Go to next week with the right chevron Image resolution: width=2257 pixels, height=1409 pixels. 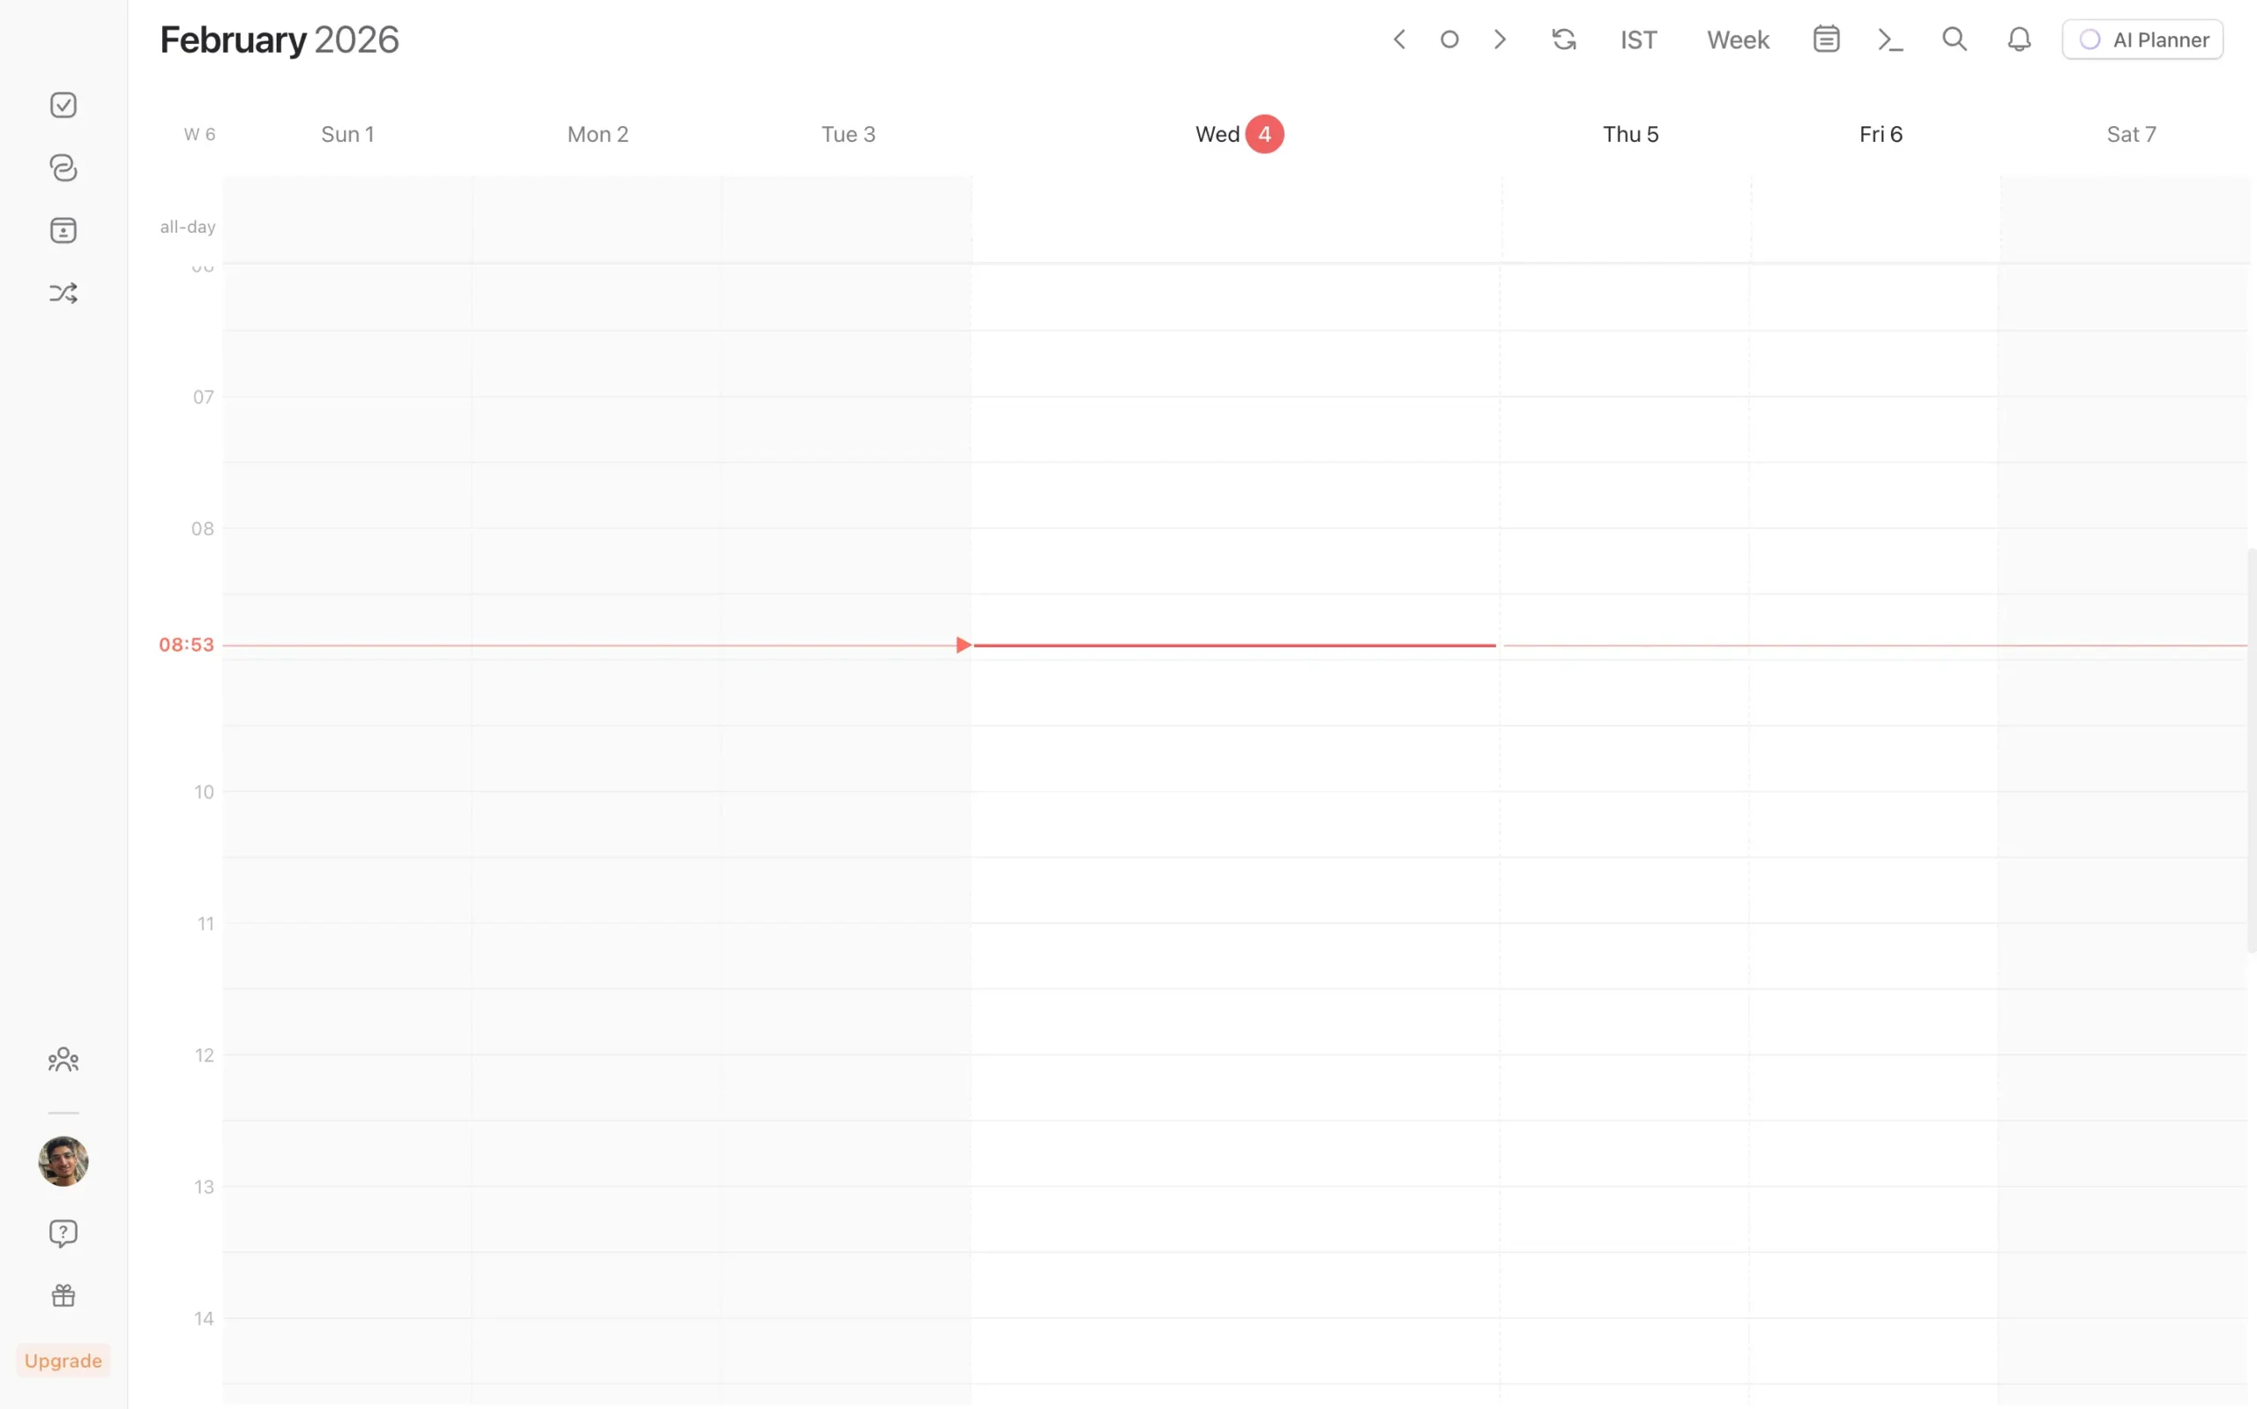pos(1499,39)
